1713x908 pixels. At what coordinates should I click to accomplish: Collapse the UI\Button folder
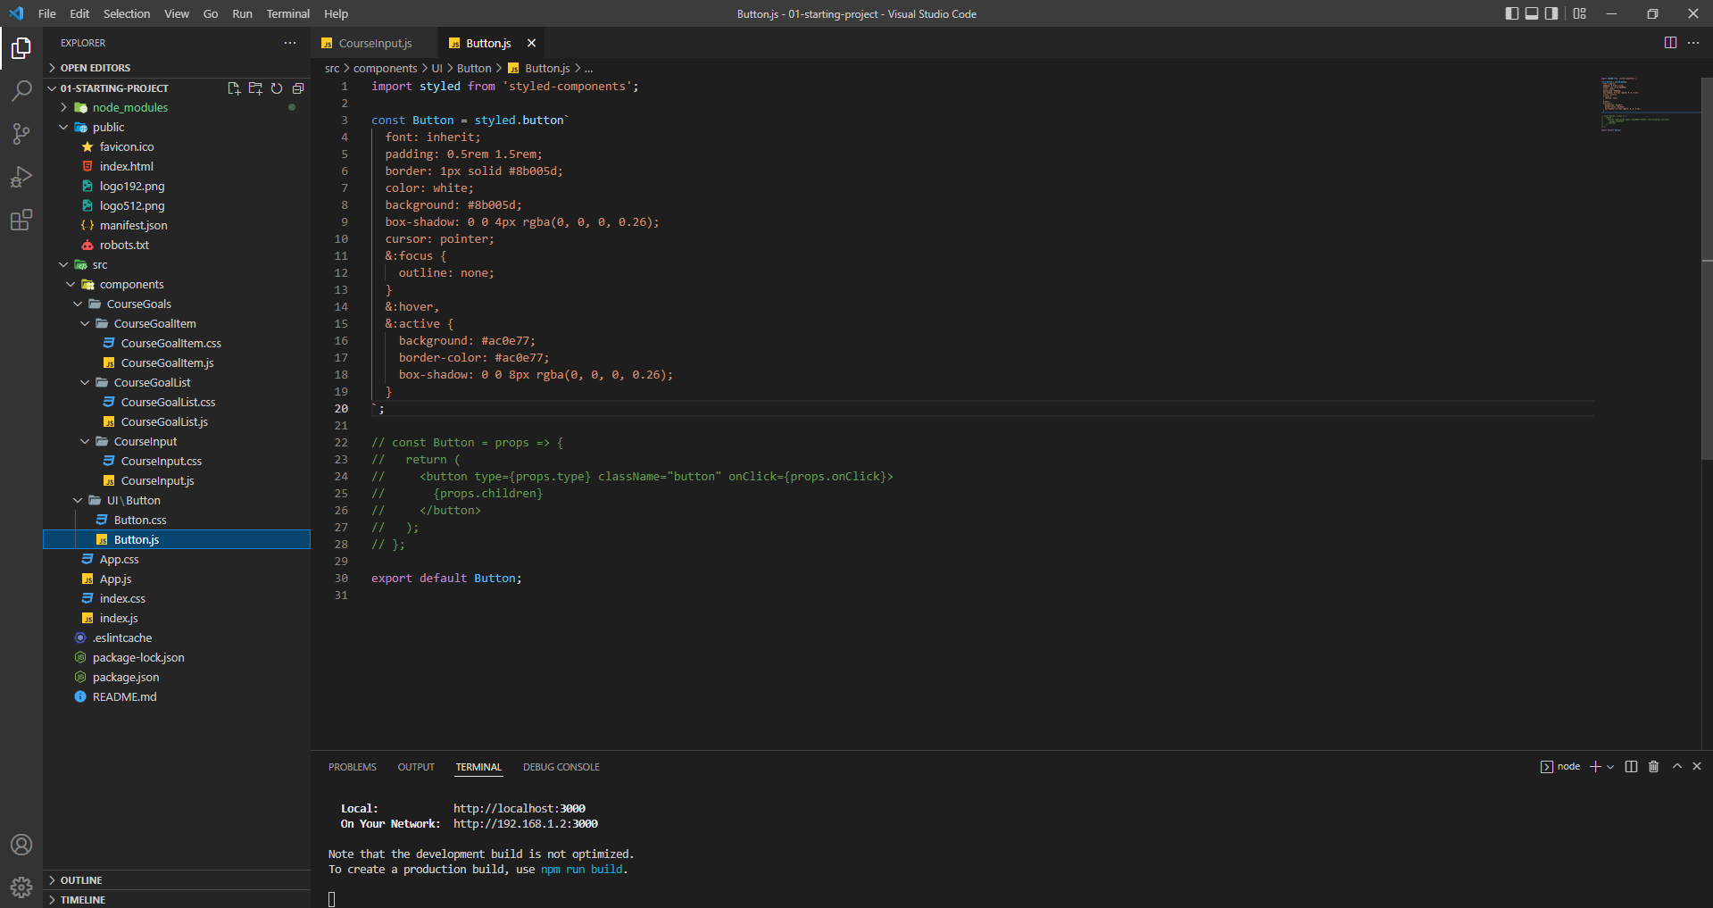177,500
